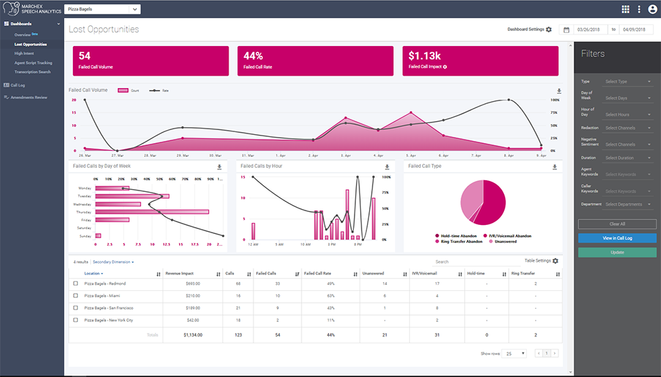Click the Marchex Speech Analytics logo

32,9
